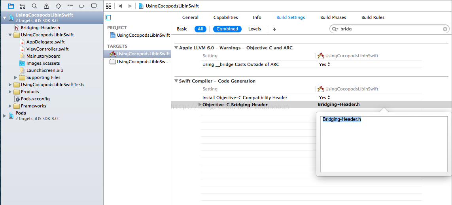Image resolution: width=452 pixels, height=205 pixels.
Task: Add a build setting with plus button
Action: coord(274,29)
